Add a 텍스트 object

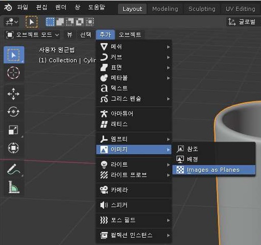pos(134,88)
